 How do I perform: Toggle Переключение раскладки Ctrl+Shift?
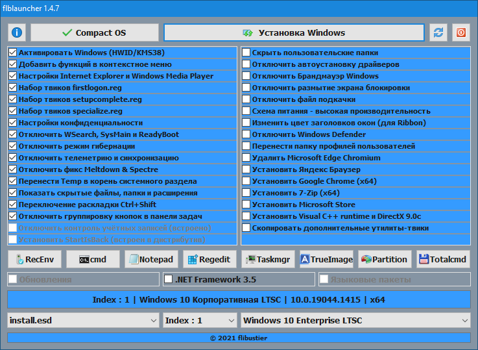(x=12, y=205)
